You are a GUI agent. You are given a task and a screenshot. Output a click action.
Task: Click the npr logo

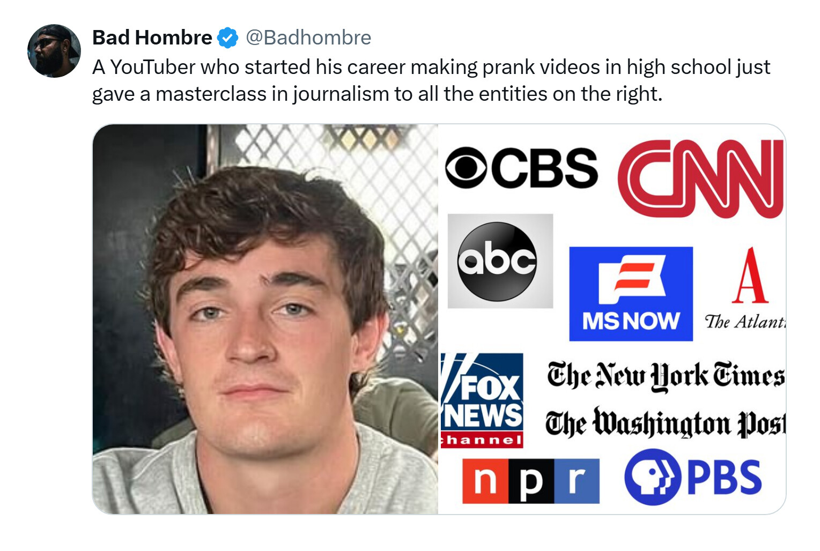click(531, 481)
